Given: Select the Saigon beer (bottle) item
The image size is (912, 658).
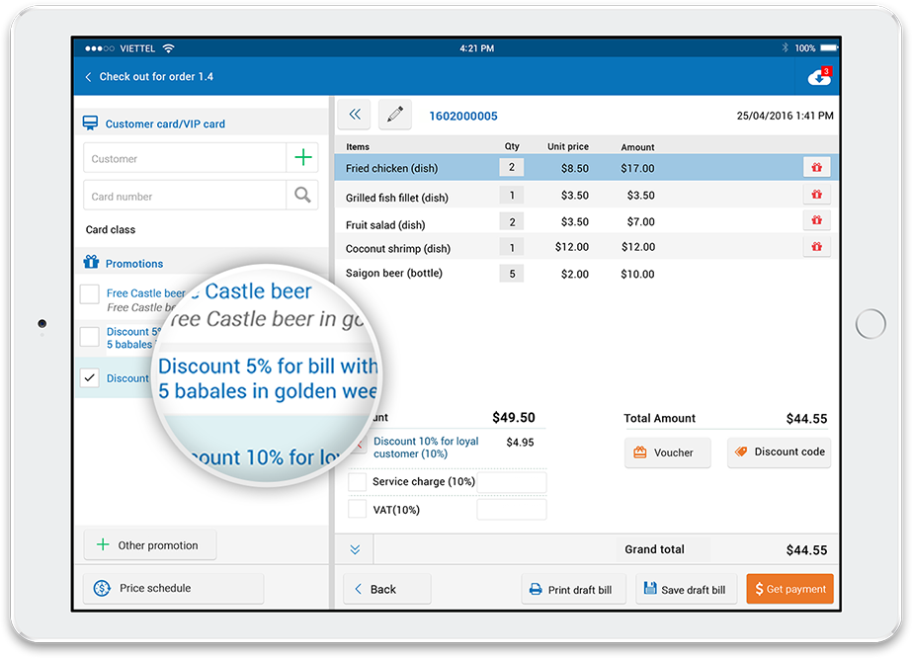Looking at the screenshot, I should point(394,273).
